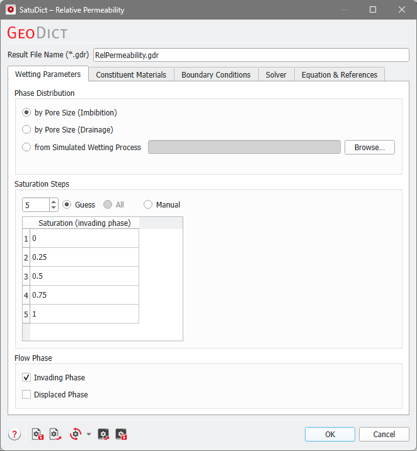
Task: Click the reset settings gear icon
Action: 76,434
